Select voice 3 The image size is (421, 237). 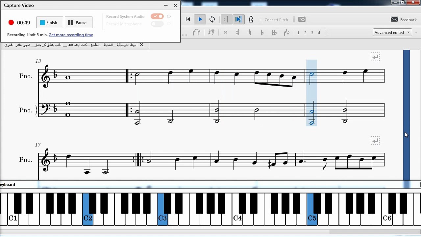pos(312,33)
